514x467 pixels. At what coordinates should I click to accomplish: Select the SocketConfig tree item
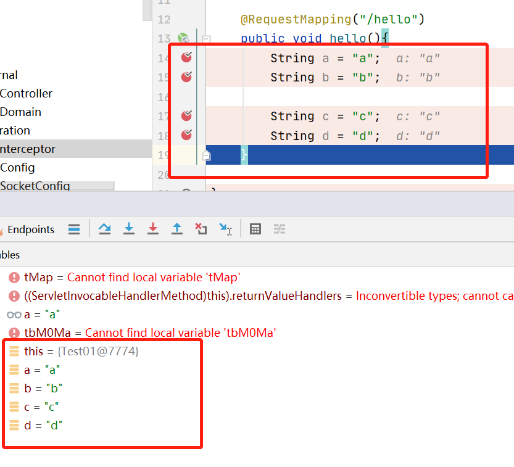coord(35,186)
